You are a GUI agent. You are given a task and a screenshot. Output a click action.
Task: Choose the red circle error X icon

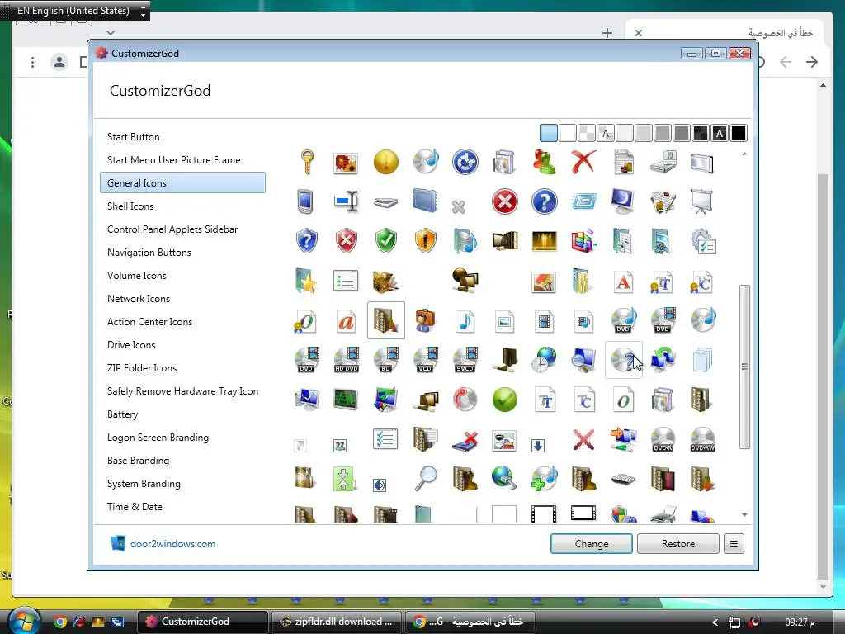(504, 202)
